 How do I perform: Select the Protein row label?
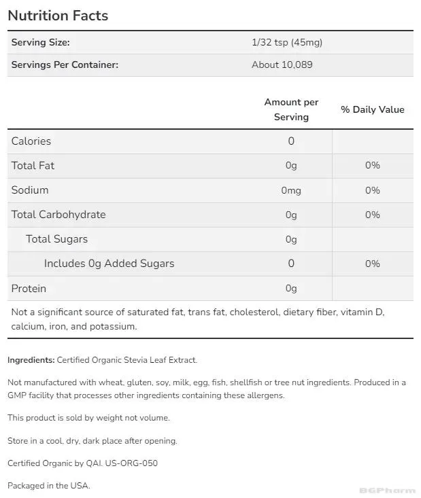tap(29, 288)
